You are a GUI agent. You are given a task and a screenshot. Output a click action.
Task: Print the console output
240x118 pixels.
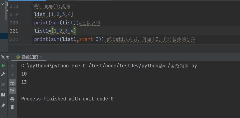(12, 99)
